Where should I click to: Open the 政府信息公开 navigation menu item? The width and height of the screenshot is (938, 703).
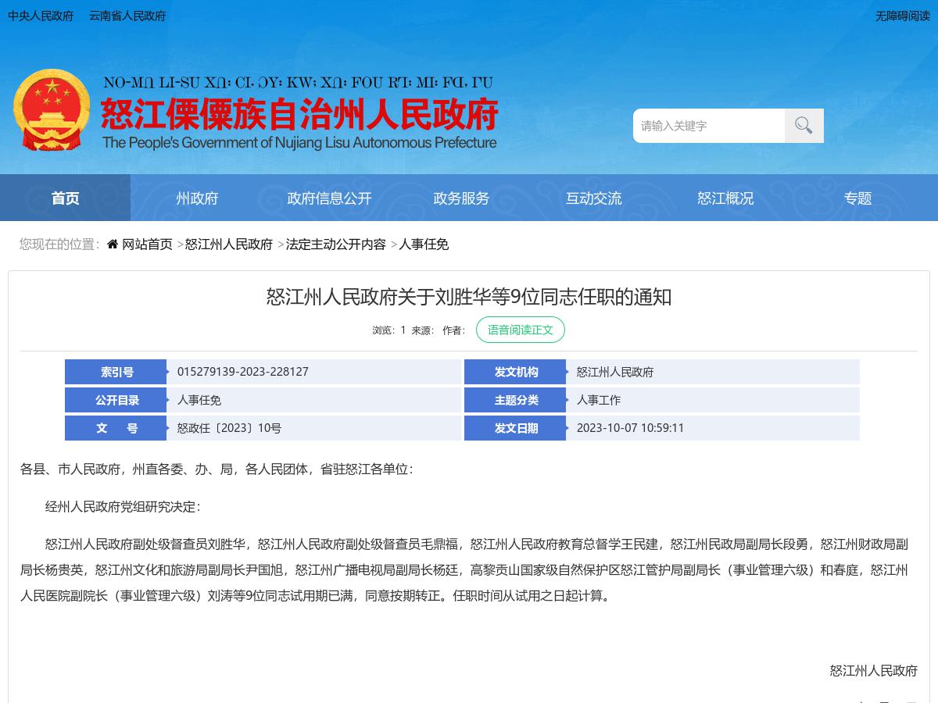pos(329,198)
